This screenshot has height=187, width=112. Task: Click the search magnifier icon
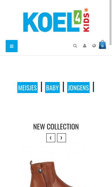tap(75, 46)
